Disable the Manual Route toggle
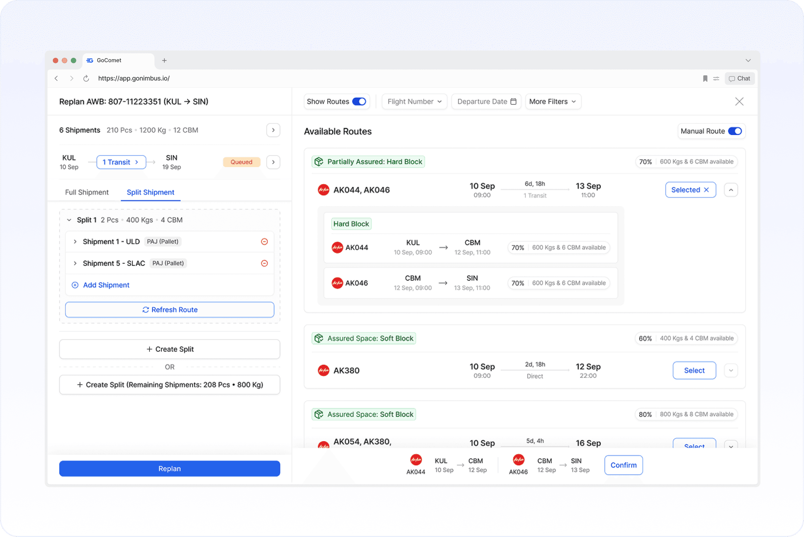Screen dimensions: 804x537 735,131
